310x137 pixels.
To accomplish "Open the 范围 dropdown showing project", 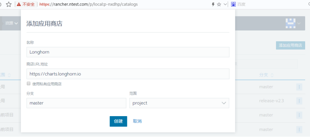I will pyautogui.click(x=179, y=103).
